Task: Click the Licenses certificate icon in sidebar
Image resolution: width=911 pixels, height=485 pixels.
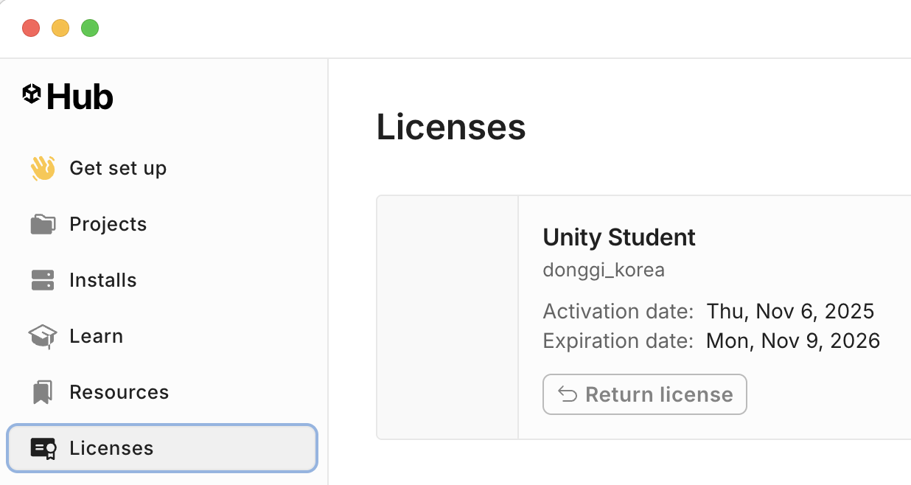Action: click(43, 448)
